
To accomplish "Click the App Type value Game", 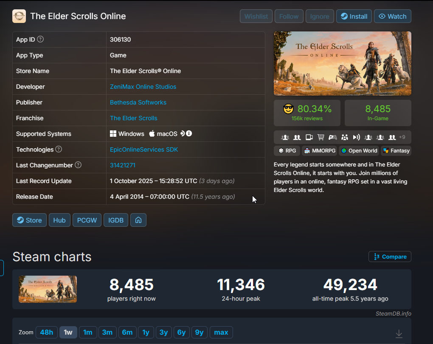I will pyautogui.click(x=118, y=55).
